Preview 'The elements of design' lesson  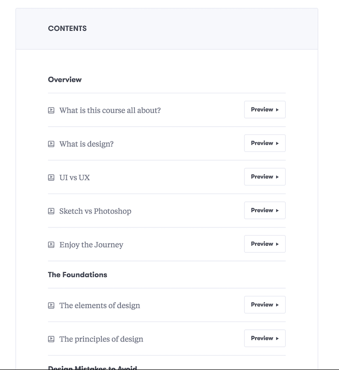(265, 304)
